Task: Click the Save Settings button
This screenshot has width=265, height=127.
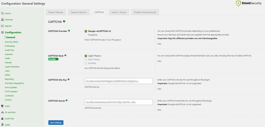Action: (56, 123)
